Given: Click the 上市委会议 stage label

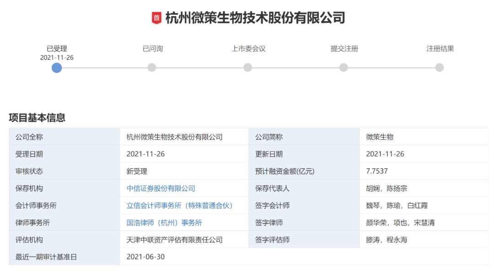Looking at the screenshot, I should pos(248,48).
